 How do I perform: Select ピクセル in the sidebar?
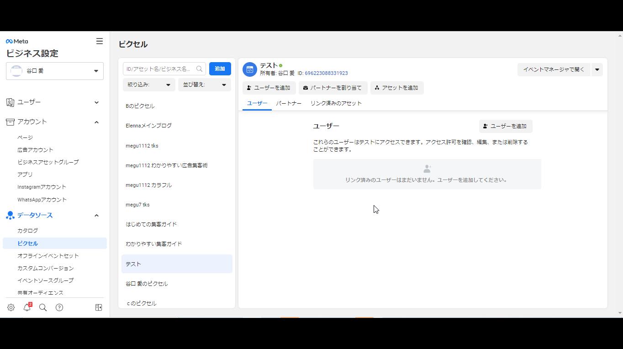coord(55,243)
